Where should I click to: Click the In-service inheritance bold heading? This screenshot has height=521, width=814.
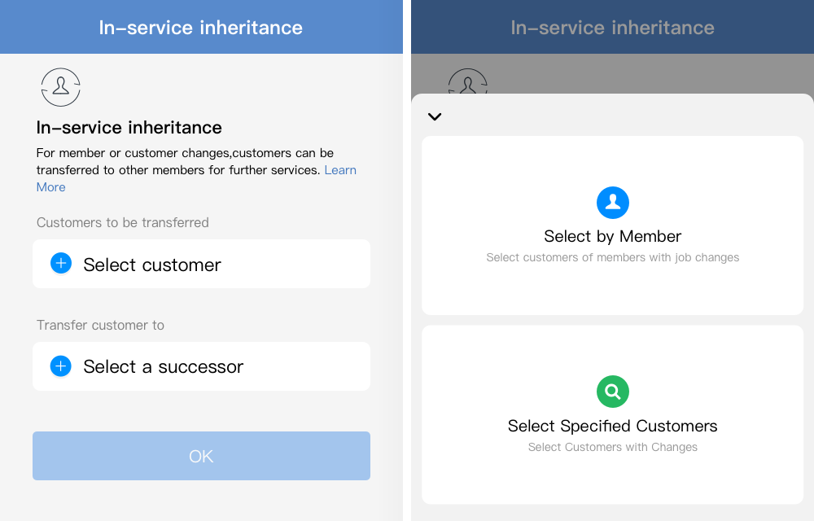(129, 128)
